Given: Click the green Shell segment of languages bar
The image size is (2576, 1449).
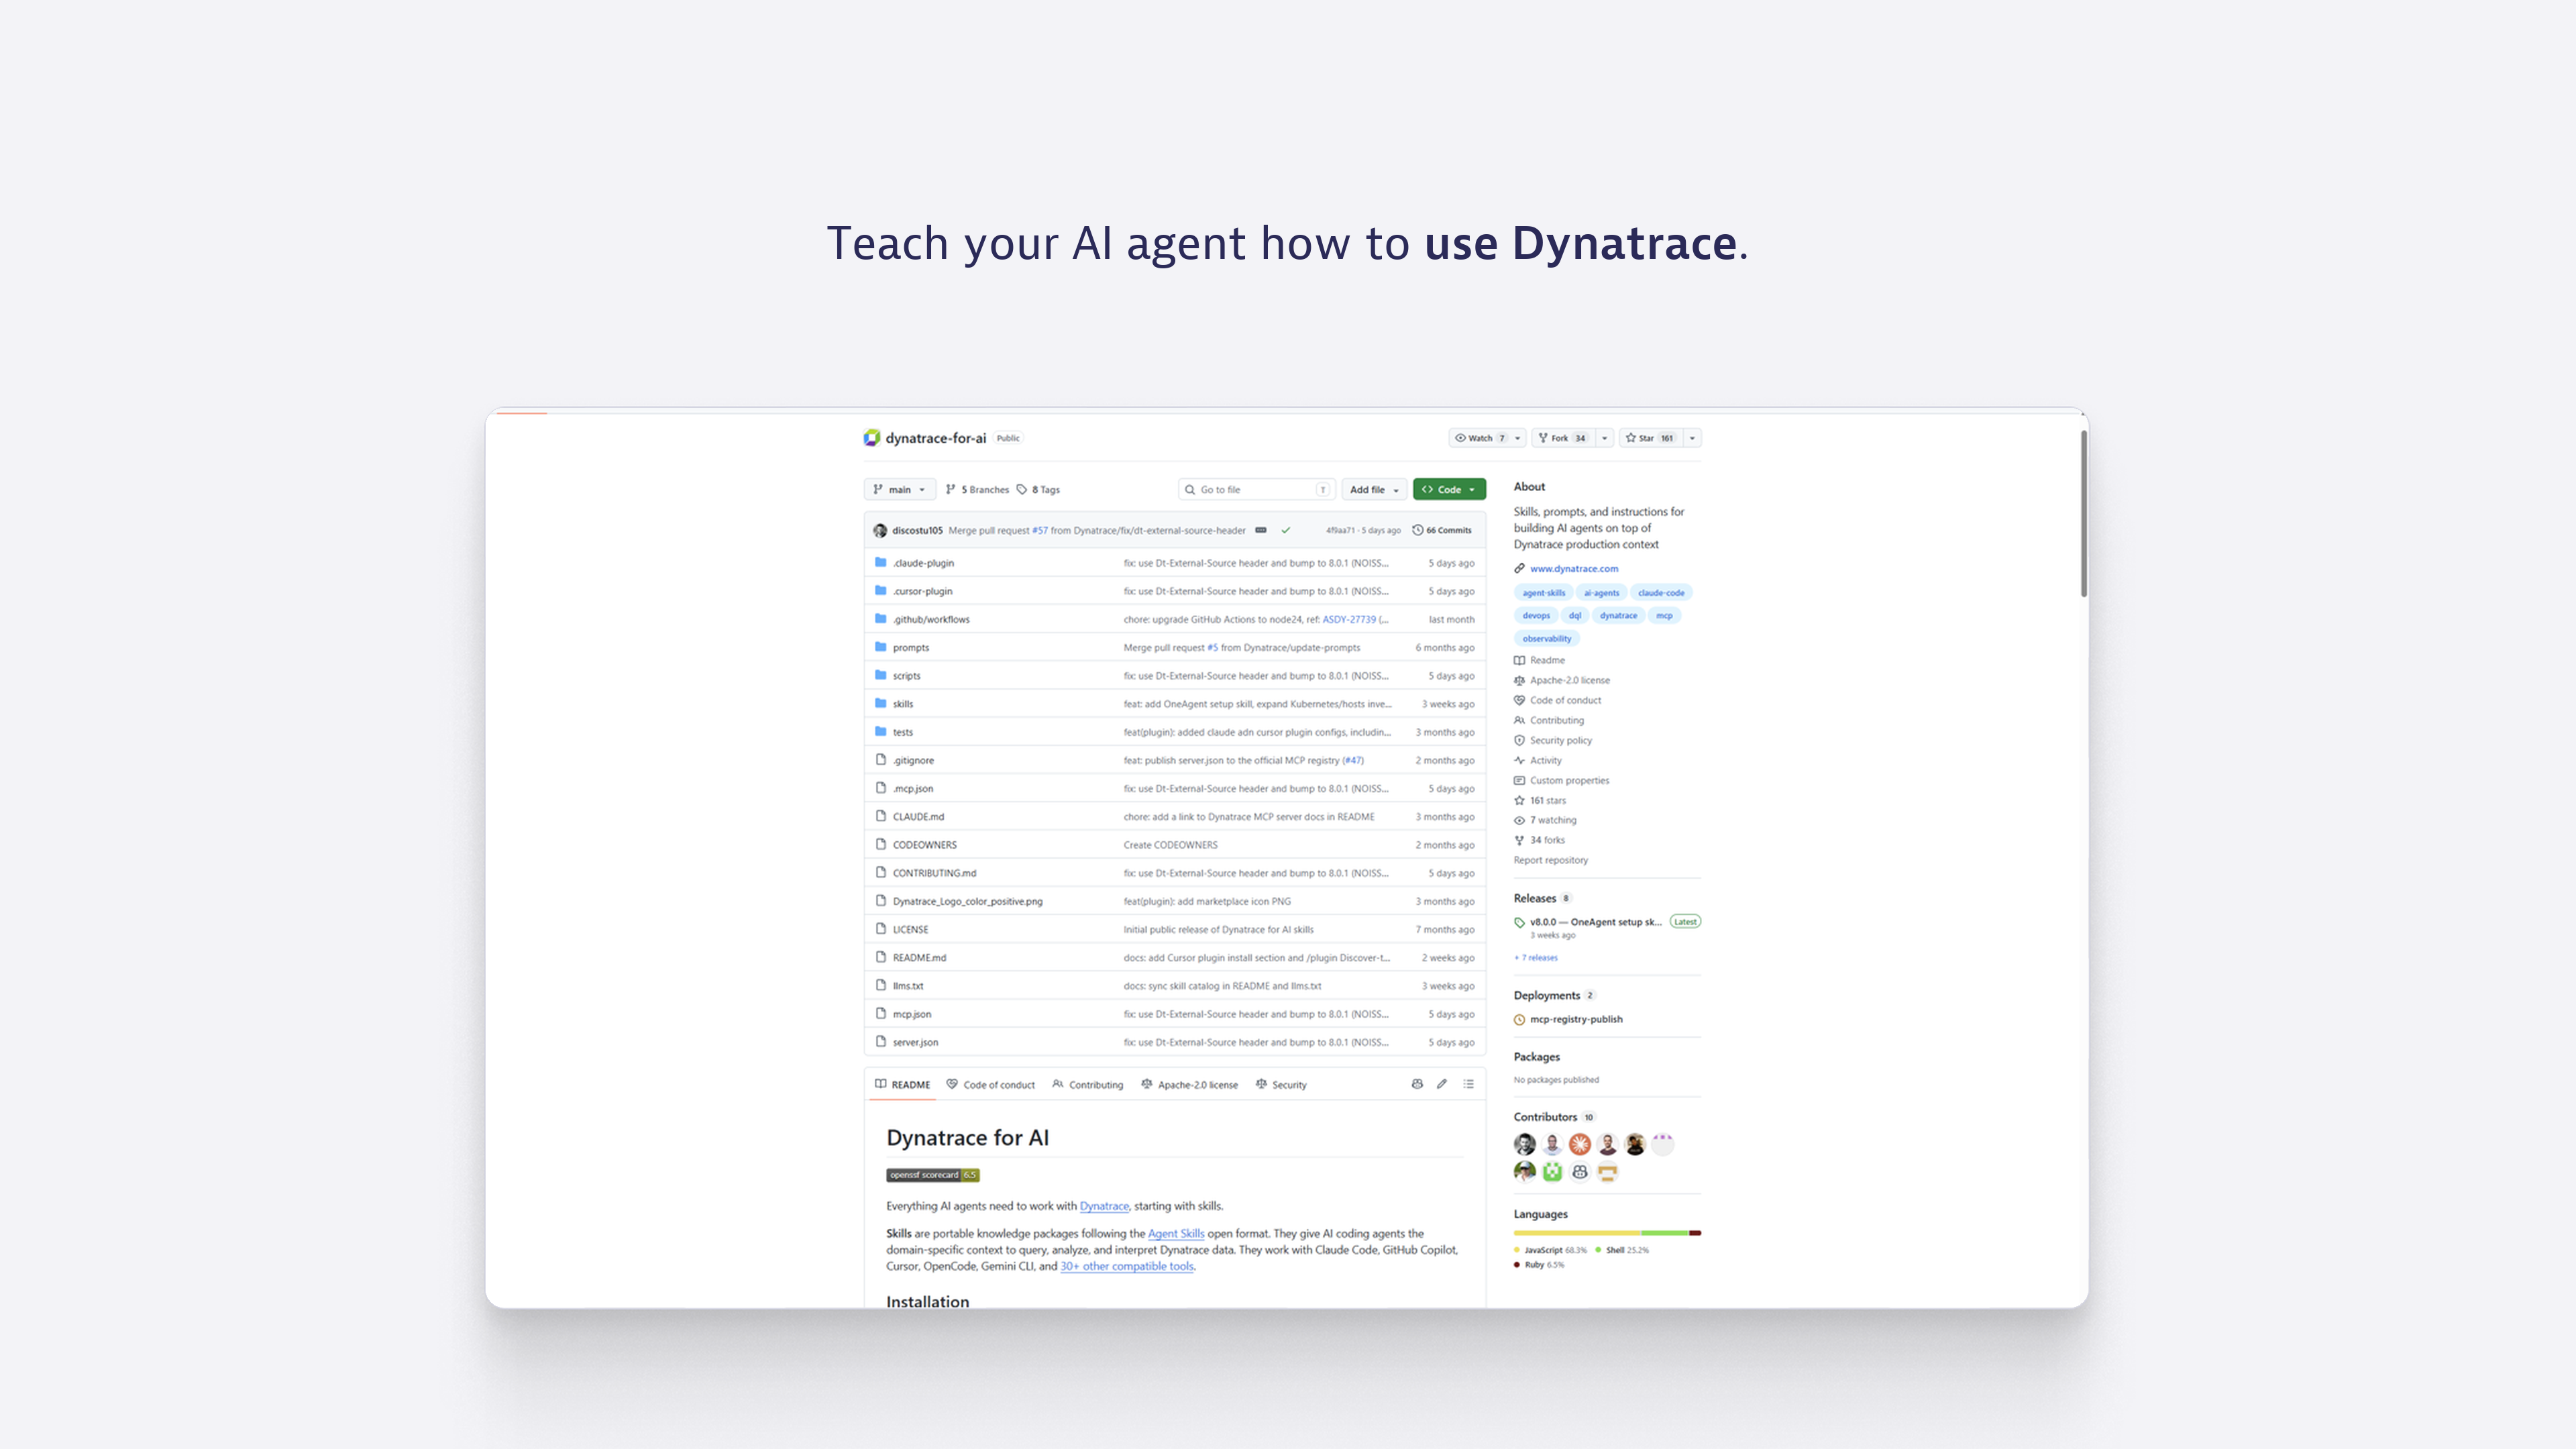Looking at the screenshot, I should coord(1665,1232).
